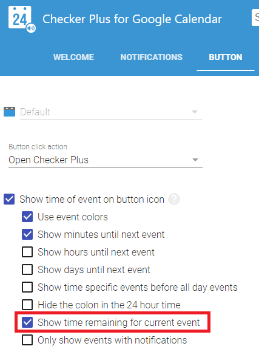Open the Notifications tab
259x349 pixels.
[151, 57]
